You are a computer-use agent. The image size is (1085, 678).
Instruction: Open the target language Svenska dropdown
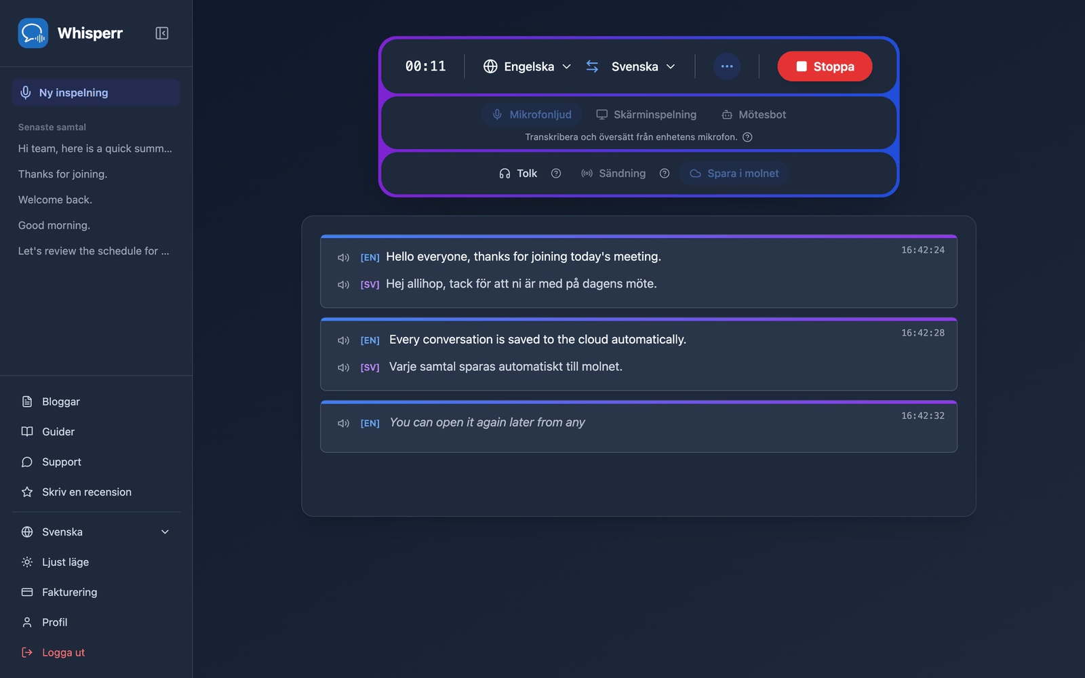(x=643, y=66)
